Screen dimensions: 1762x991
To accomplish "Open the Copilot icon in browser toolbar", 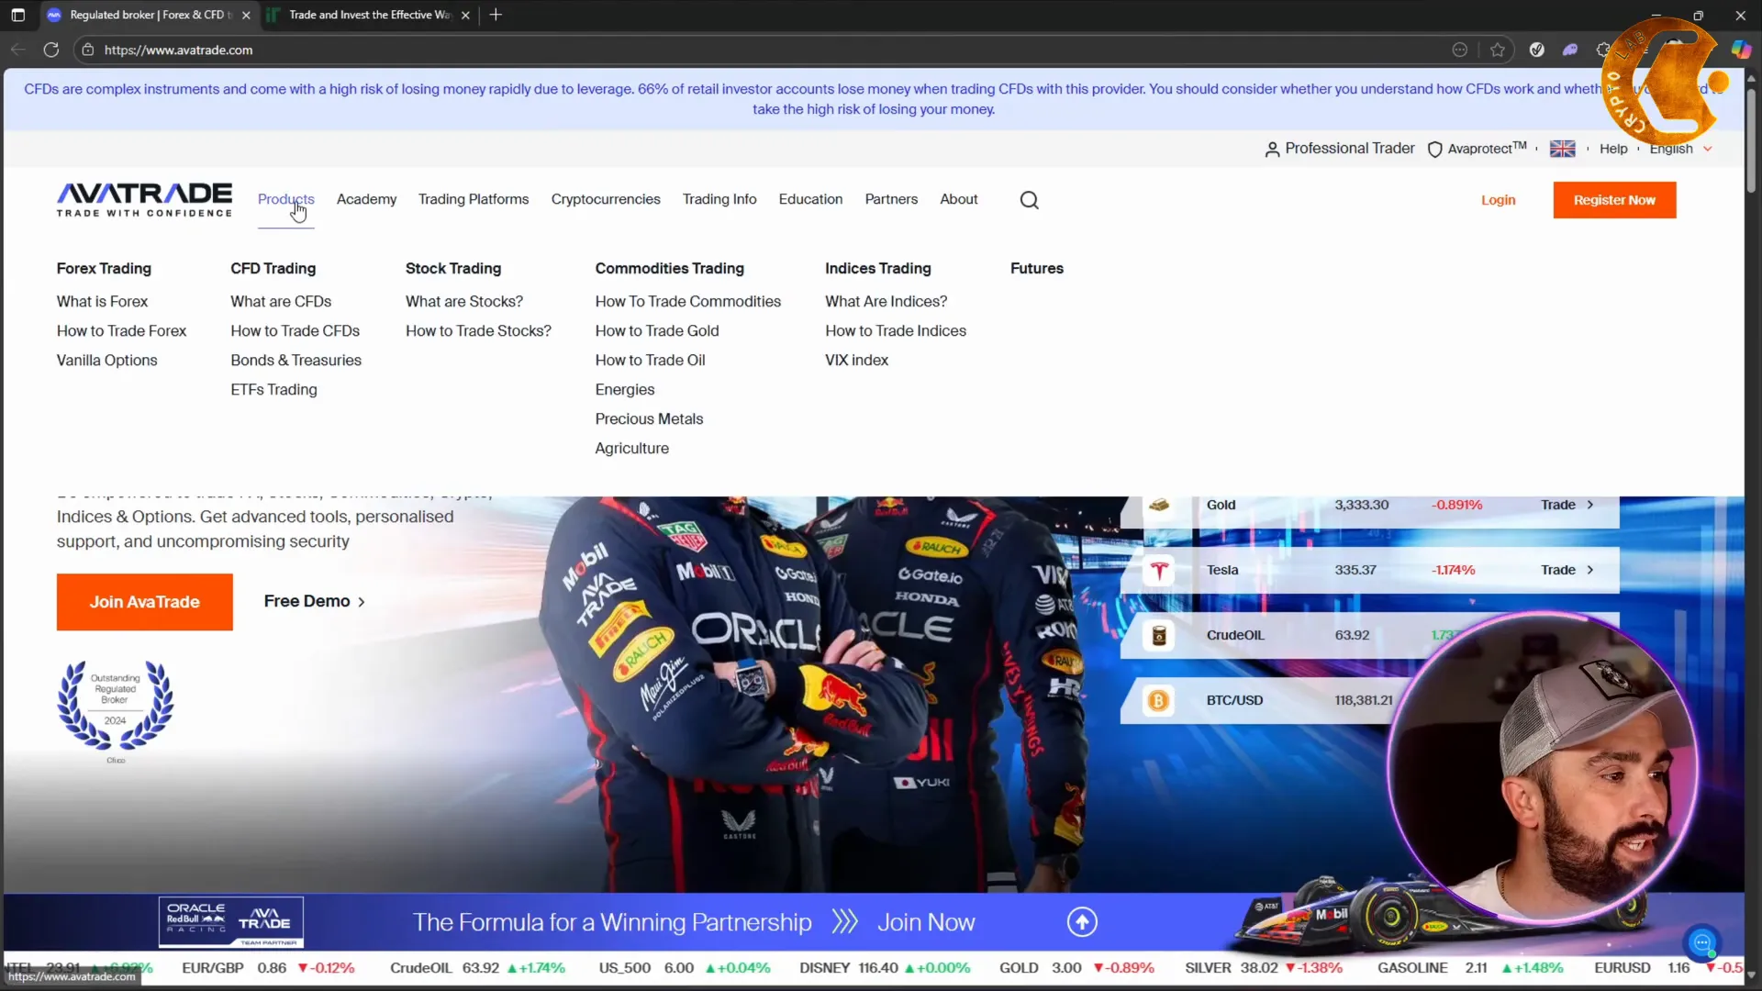I will click(1741, 50).
